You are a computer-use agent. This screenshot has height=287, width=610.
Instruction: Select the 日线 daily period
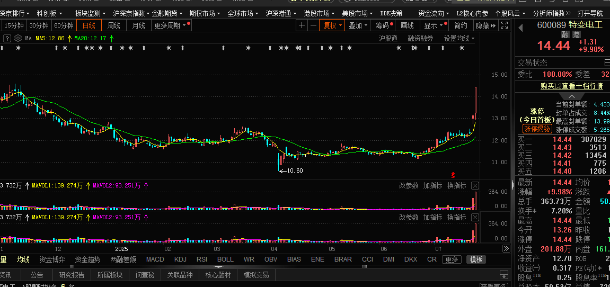[89, 25]
